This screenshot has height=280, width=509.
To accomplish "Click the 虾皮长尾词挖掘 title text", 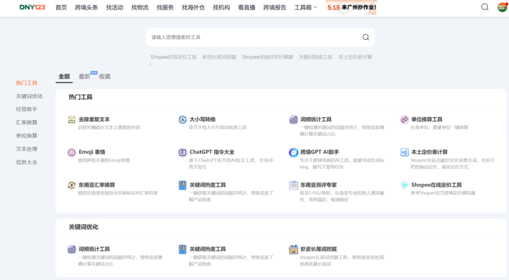I will pos(319,249).
